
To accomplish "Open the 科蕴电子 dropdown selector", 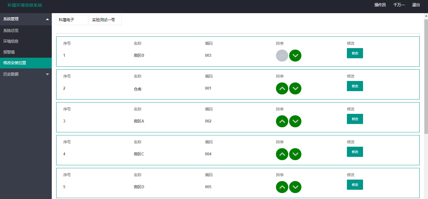I will [x=72, y=20].
